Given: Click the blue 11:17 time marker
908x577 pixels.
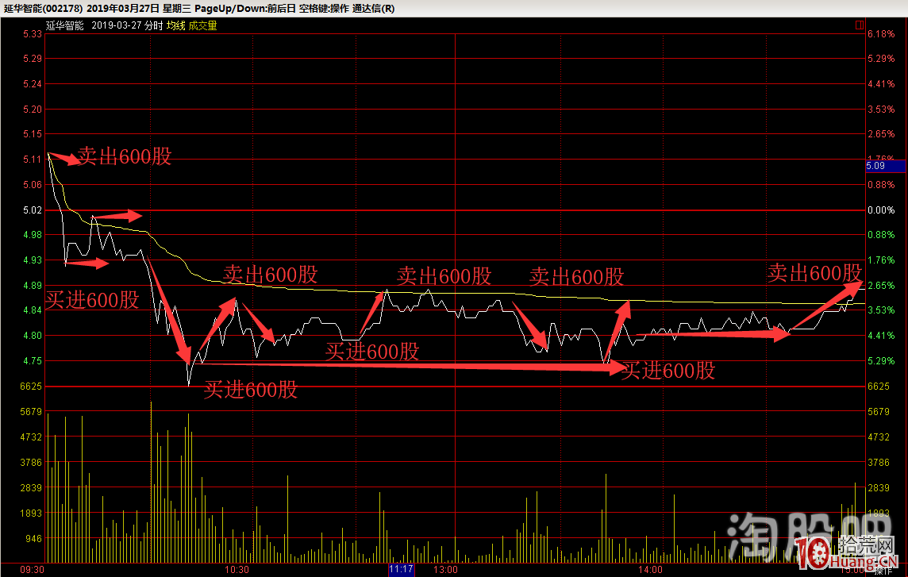Looking at the screenshot, I should point(401,570).
